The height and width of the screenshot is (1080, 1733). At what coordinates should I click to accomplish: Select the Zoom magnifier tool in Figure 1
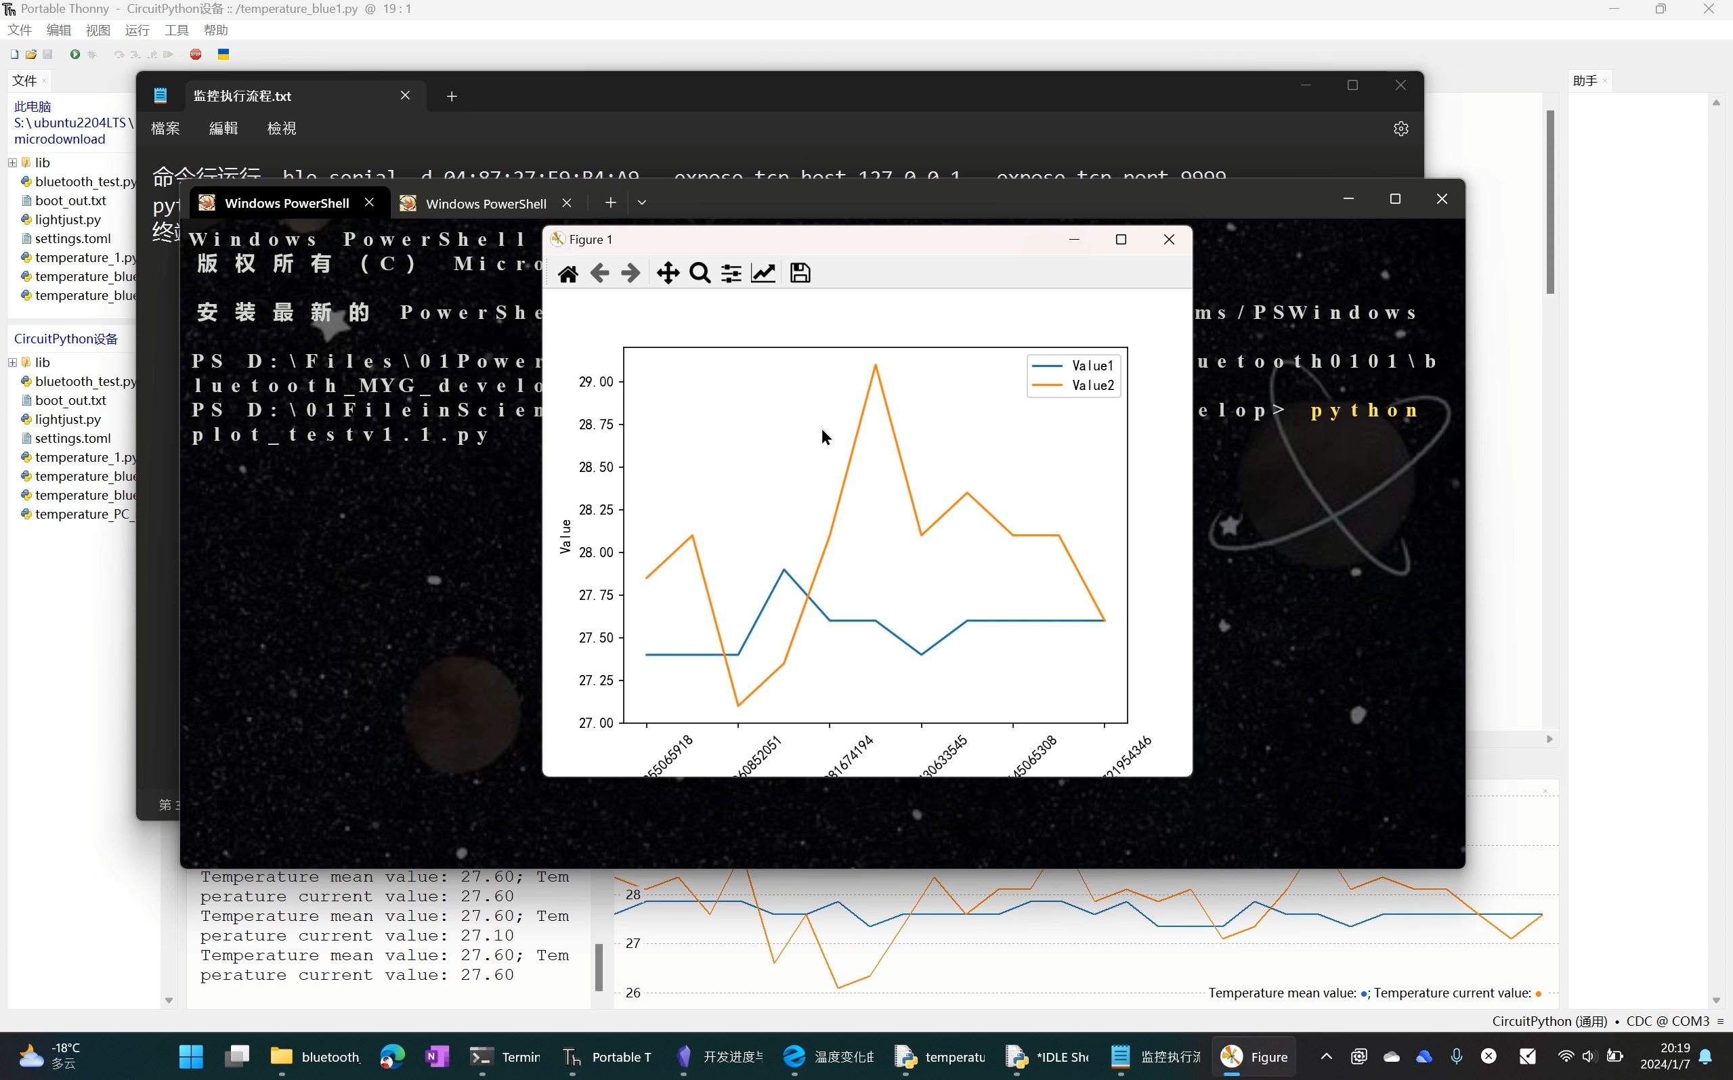700,274
